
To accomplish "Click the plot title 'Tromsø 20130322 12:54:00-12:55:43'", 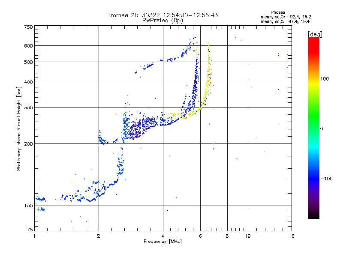I will pos(162,15).
